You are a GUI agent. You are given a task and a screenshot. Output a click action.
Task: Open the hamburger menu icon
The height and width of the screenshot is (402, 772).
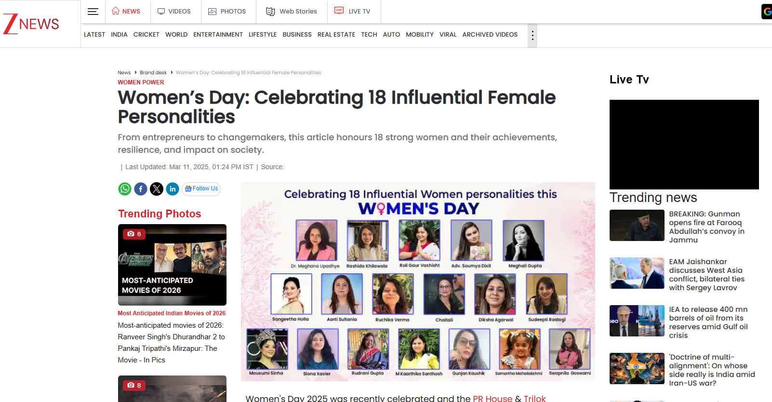click(x=93, y=12)
